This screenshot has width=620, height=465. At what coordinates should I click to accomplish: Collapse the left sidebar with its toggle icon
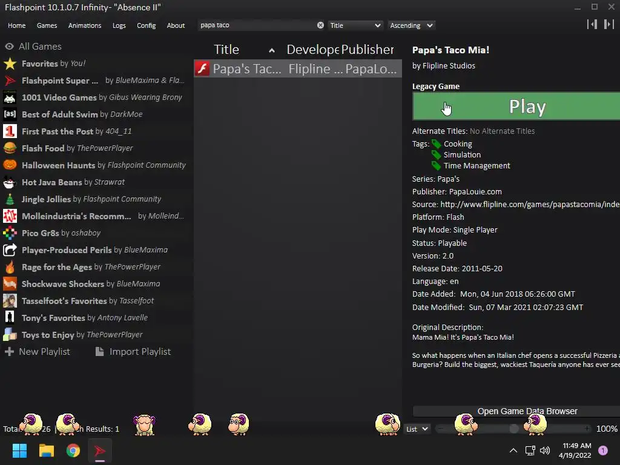[x=592, y=24]
